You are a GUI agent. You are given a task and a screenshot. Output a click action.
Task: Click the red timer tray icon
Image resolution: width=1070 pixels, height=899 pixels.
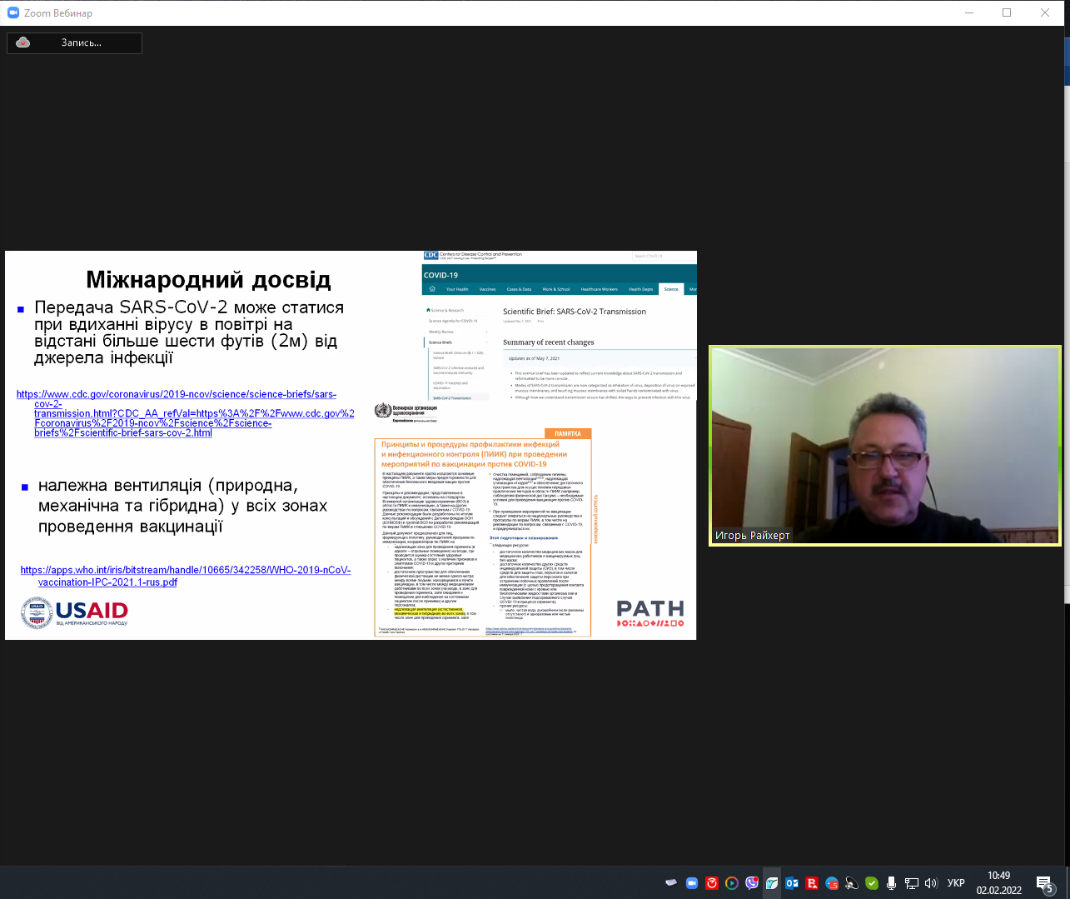[x=712, y=883]
